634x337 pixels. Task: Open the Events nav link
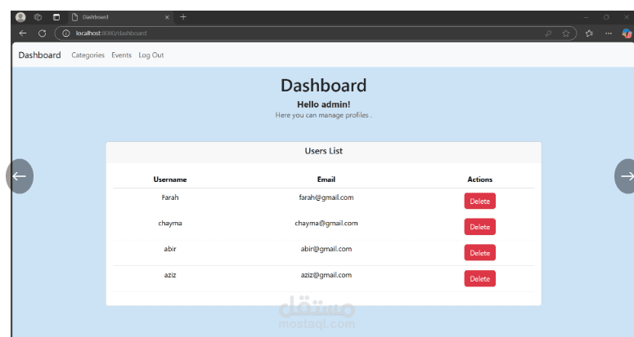(121, 55)
